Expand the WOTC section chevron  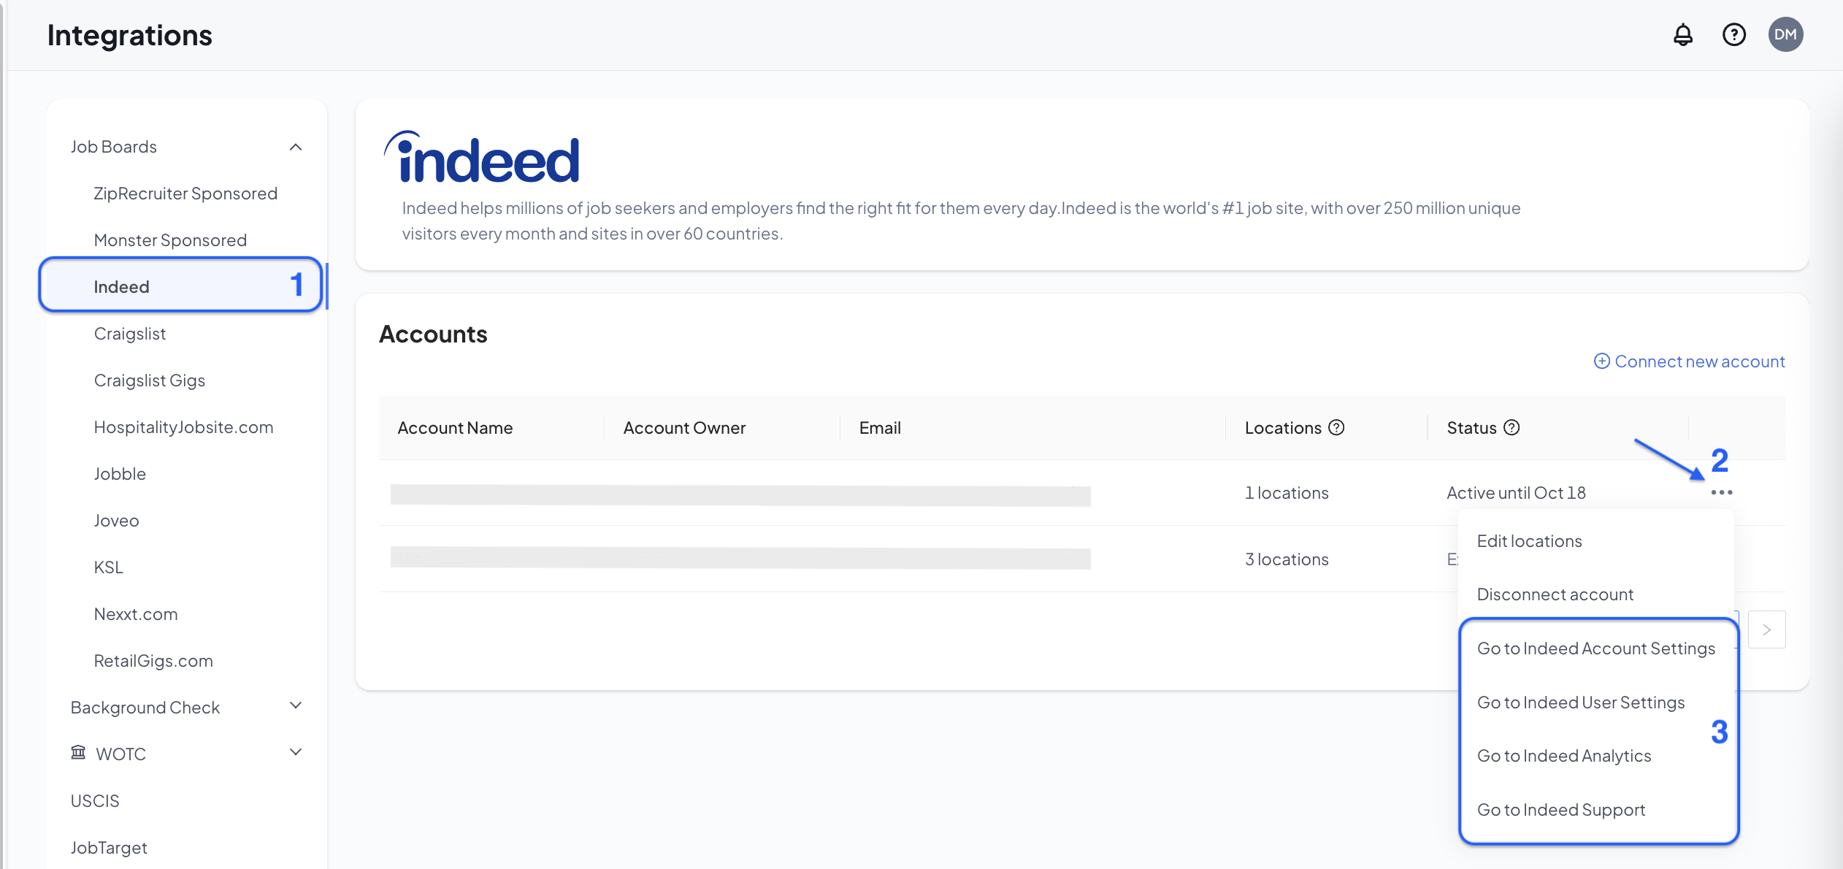[x=295, y=753]
